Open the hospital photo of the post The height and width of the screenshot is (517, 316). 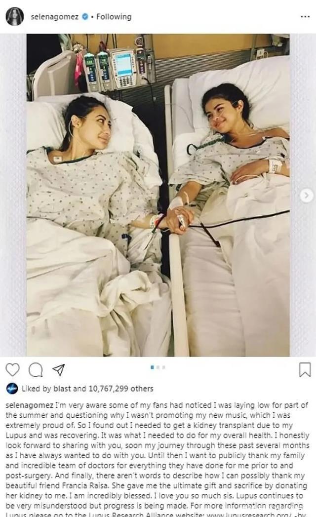[x=158, y=195]
